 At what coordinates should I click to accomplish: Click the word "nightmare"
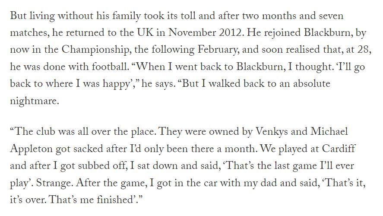33,101
